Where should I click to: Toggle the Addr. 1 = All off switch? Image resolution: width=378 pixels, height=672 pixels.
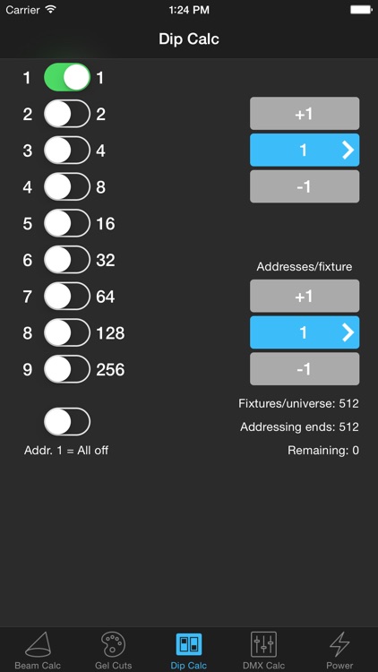tap(67, 422)
